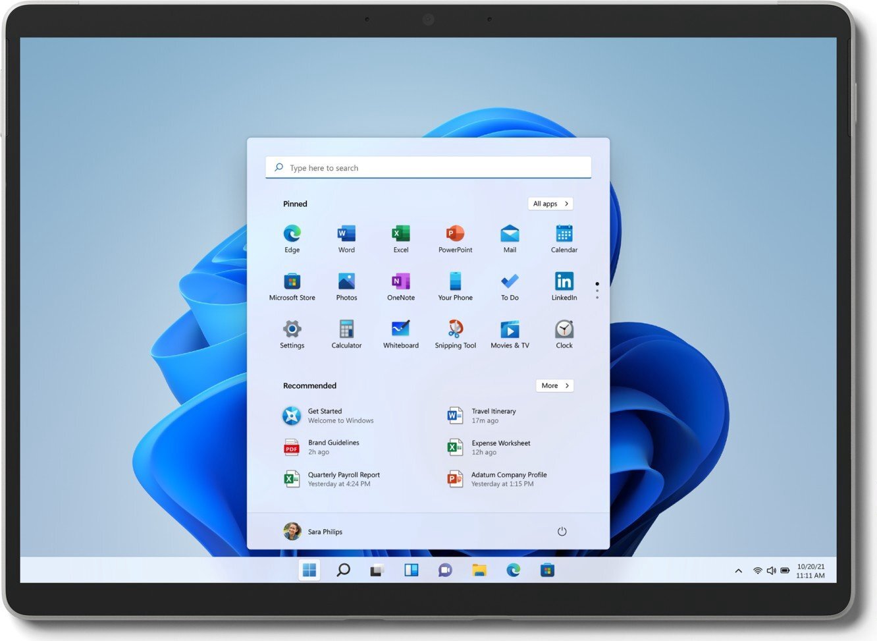Open the Settings pinned app
Screen dimensions: 877x641
click(292, 334)
